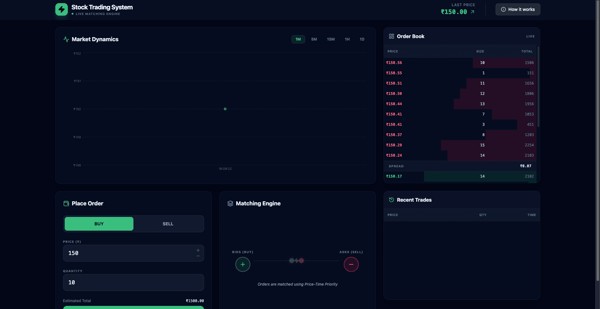
Task: Click the matching bolt icon between bids and asks
Action: pyautogui.click(x=297, y=261)
